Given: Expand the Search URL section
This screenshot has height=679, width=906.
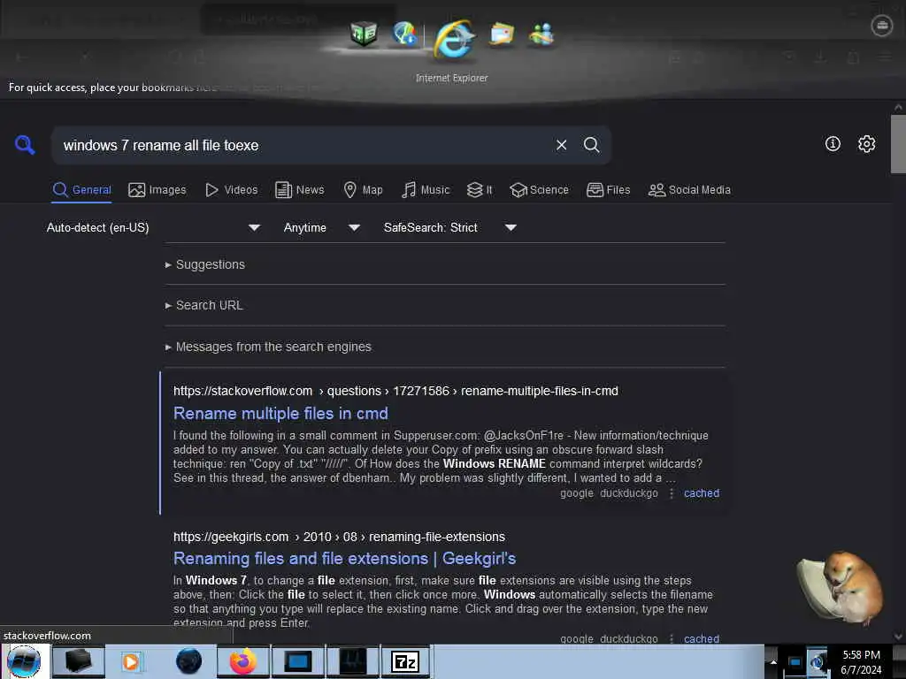Looking at the screenshot, I should (x=204, y=305).
